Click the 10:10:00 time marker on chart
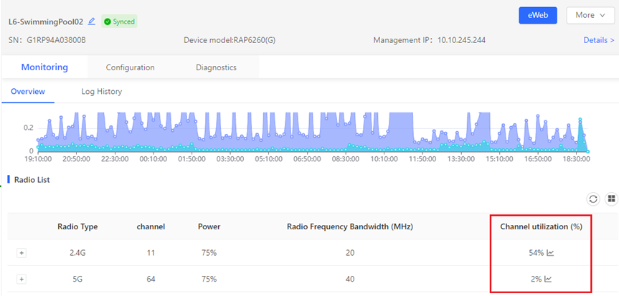 pos(384,159)
